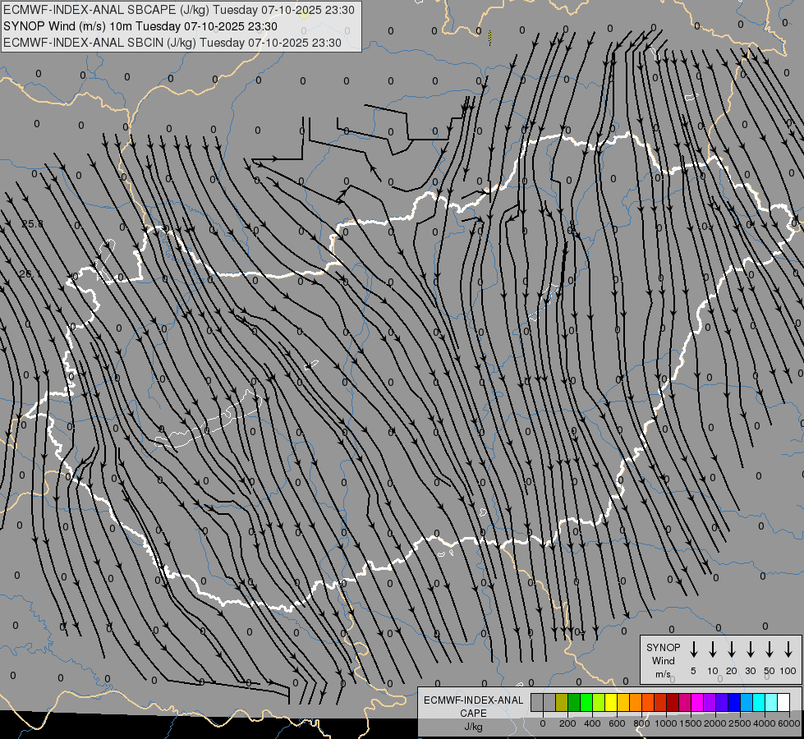
Task: Click the 5 m/s wind arrow in legend
Action: (694, 649)
